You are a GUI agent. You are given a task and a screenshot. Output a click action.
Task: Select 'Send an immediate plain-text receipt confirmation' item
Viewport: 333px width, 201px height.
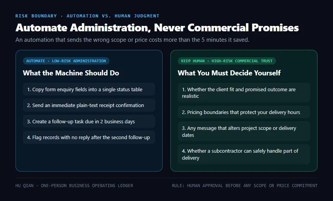pos(89,105)
